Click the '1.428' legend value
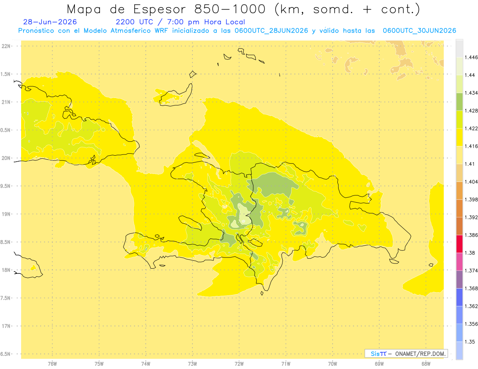Viewport: 478px width, 369px height. pos(471,111)
